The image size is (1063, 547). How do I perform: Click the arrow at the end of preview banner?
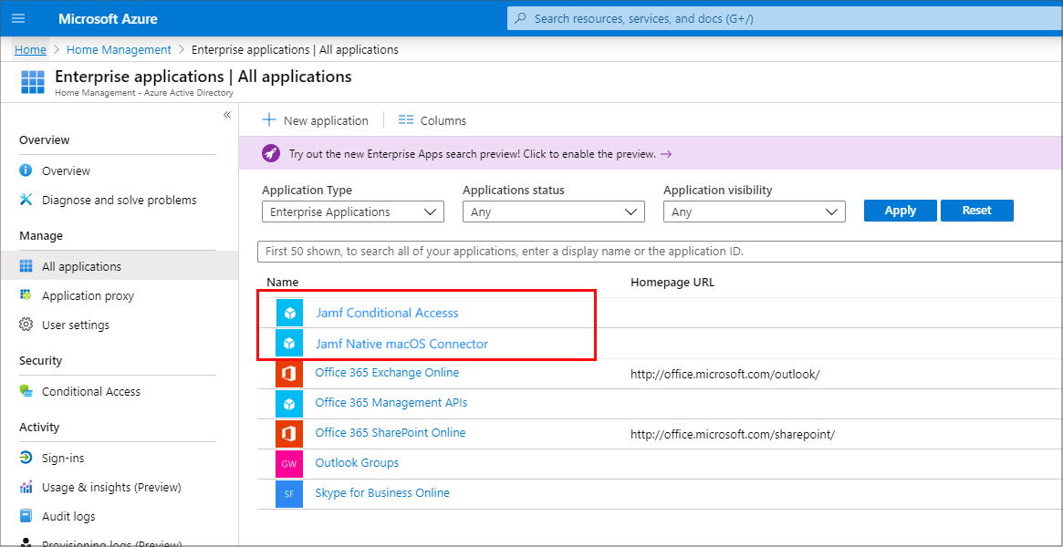[666, 154]
